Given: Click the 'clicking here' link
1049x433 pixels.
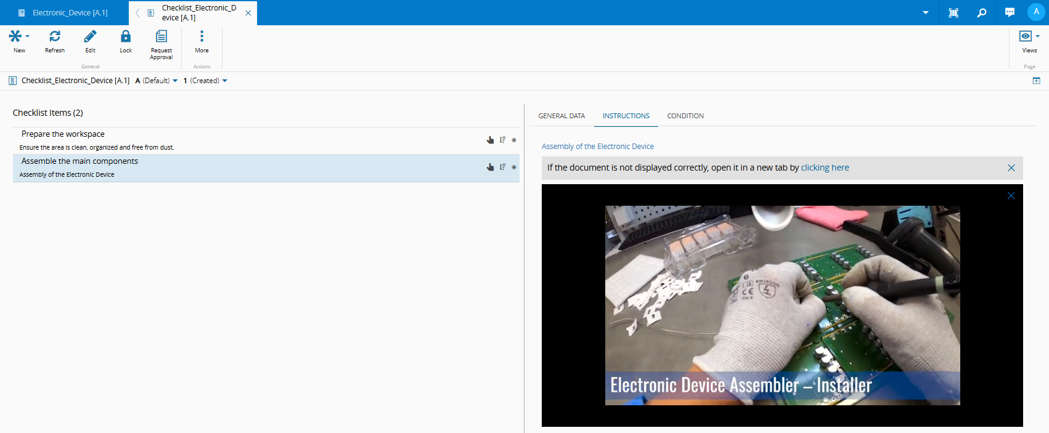Looking at the screenshot, I should coord(825,168).
